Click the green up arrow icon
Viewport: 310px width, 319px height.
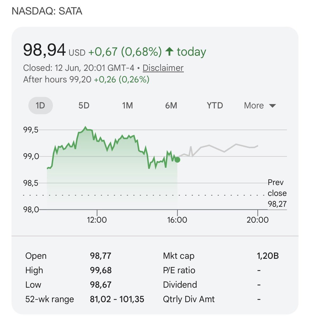169,51
